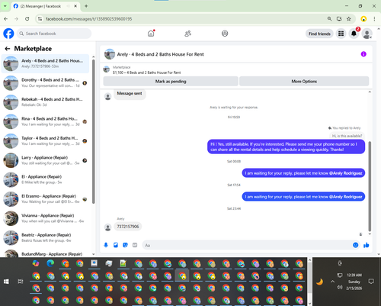Focus the Search Facebook field
The height and width of the screenshot is (306, 381).
coord(54,34)
